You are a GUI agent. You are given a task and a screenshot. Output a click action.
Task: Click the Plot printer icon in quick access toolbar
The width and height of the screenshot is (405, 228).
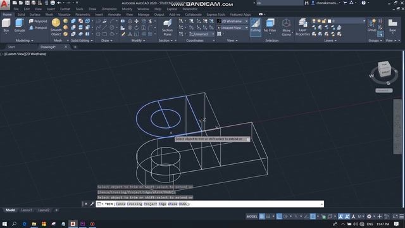pos(53,3)
